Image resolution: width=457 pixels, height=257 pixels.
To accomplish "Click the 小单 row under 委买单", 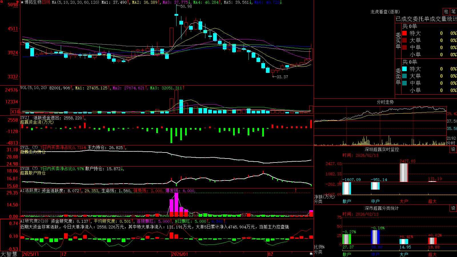I will pos(429,55).
